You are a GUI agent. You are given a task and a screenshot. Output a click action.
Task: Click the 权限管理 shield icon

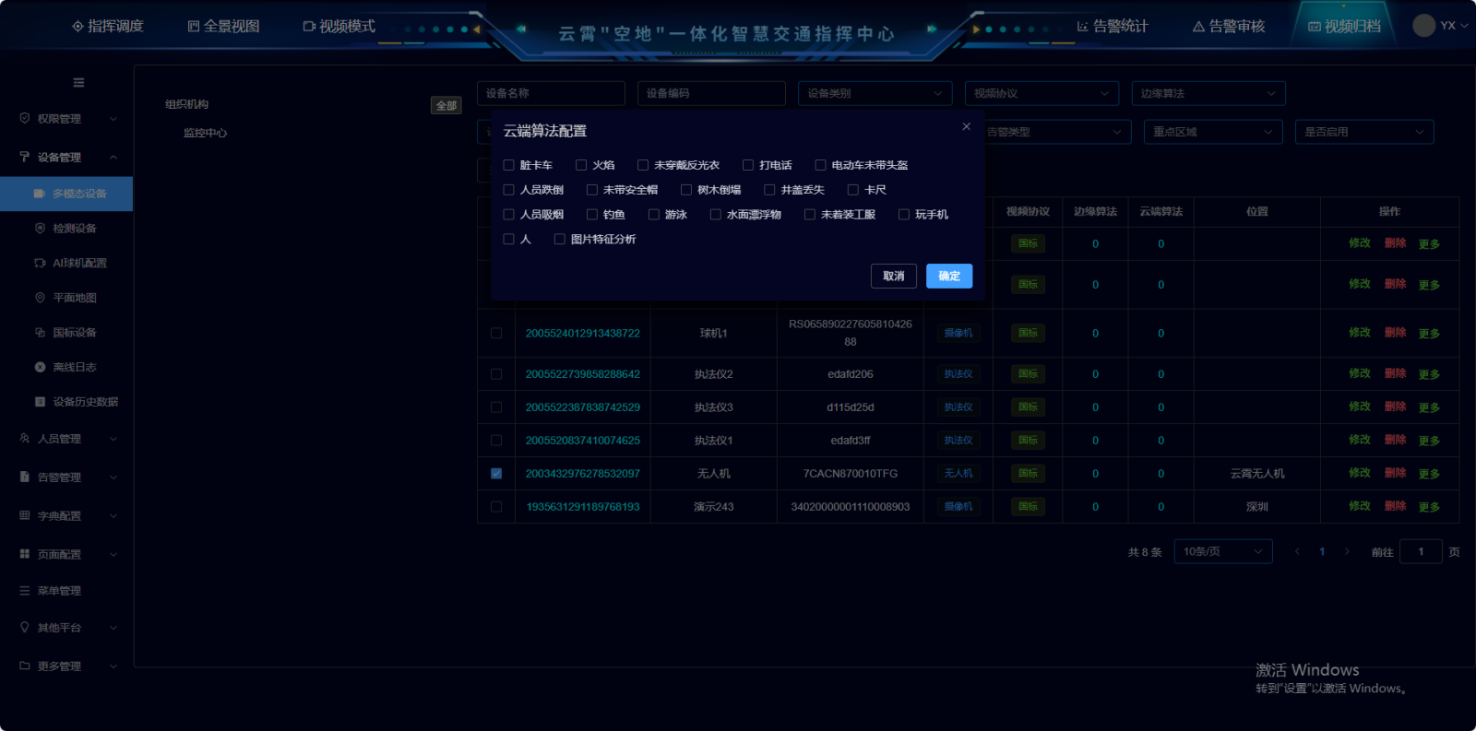point(25,118)
